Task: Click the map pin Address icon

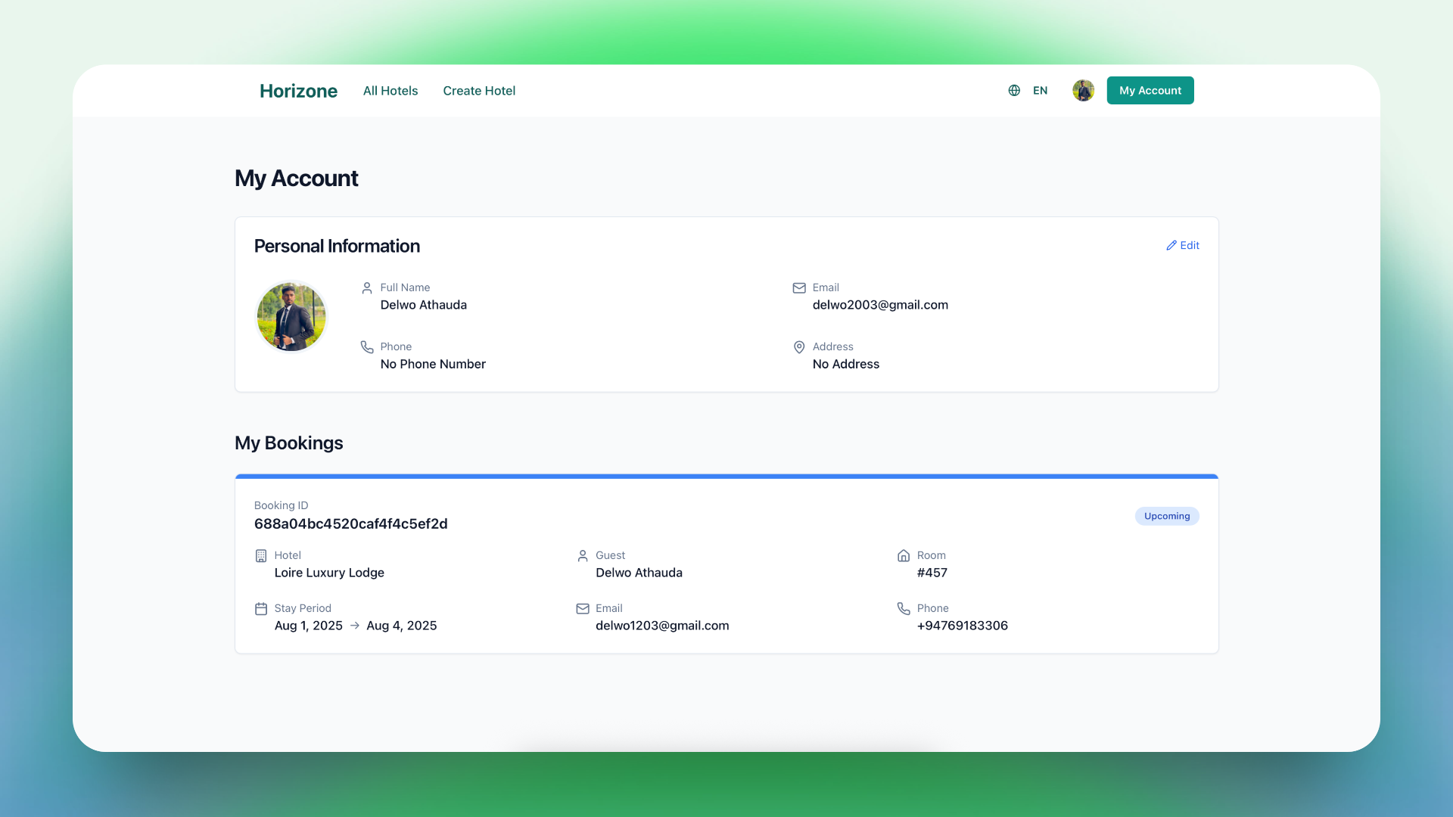Action: tap(799, 347)
